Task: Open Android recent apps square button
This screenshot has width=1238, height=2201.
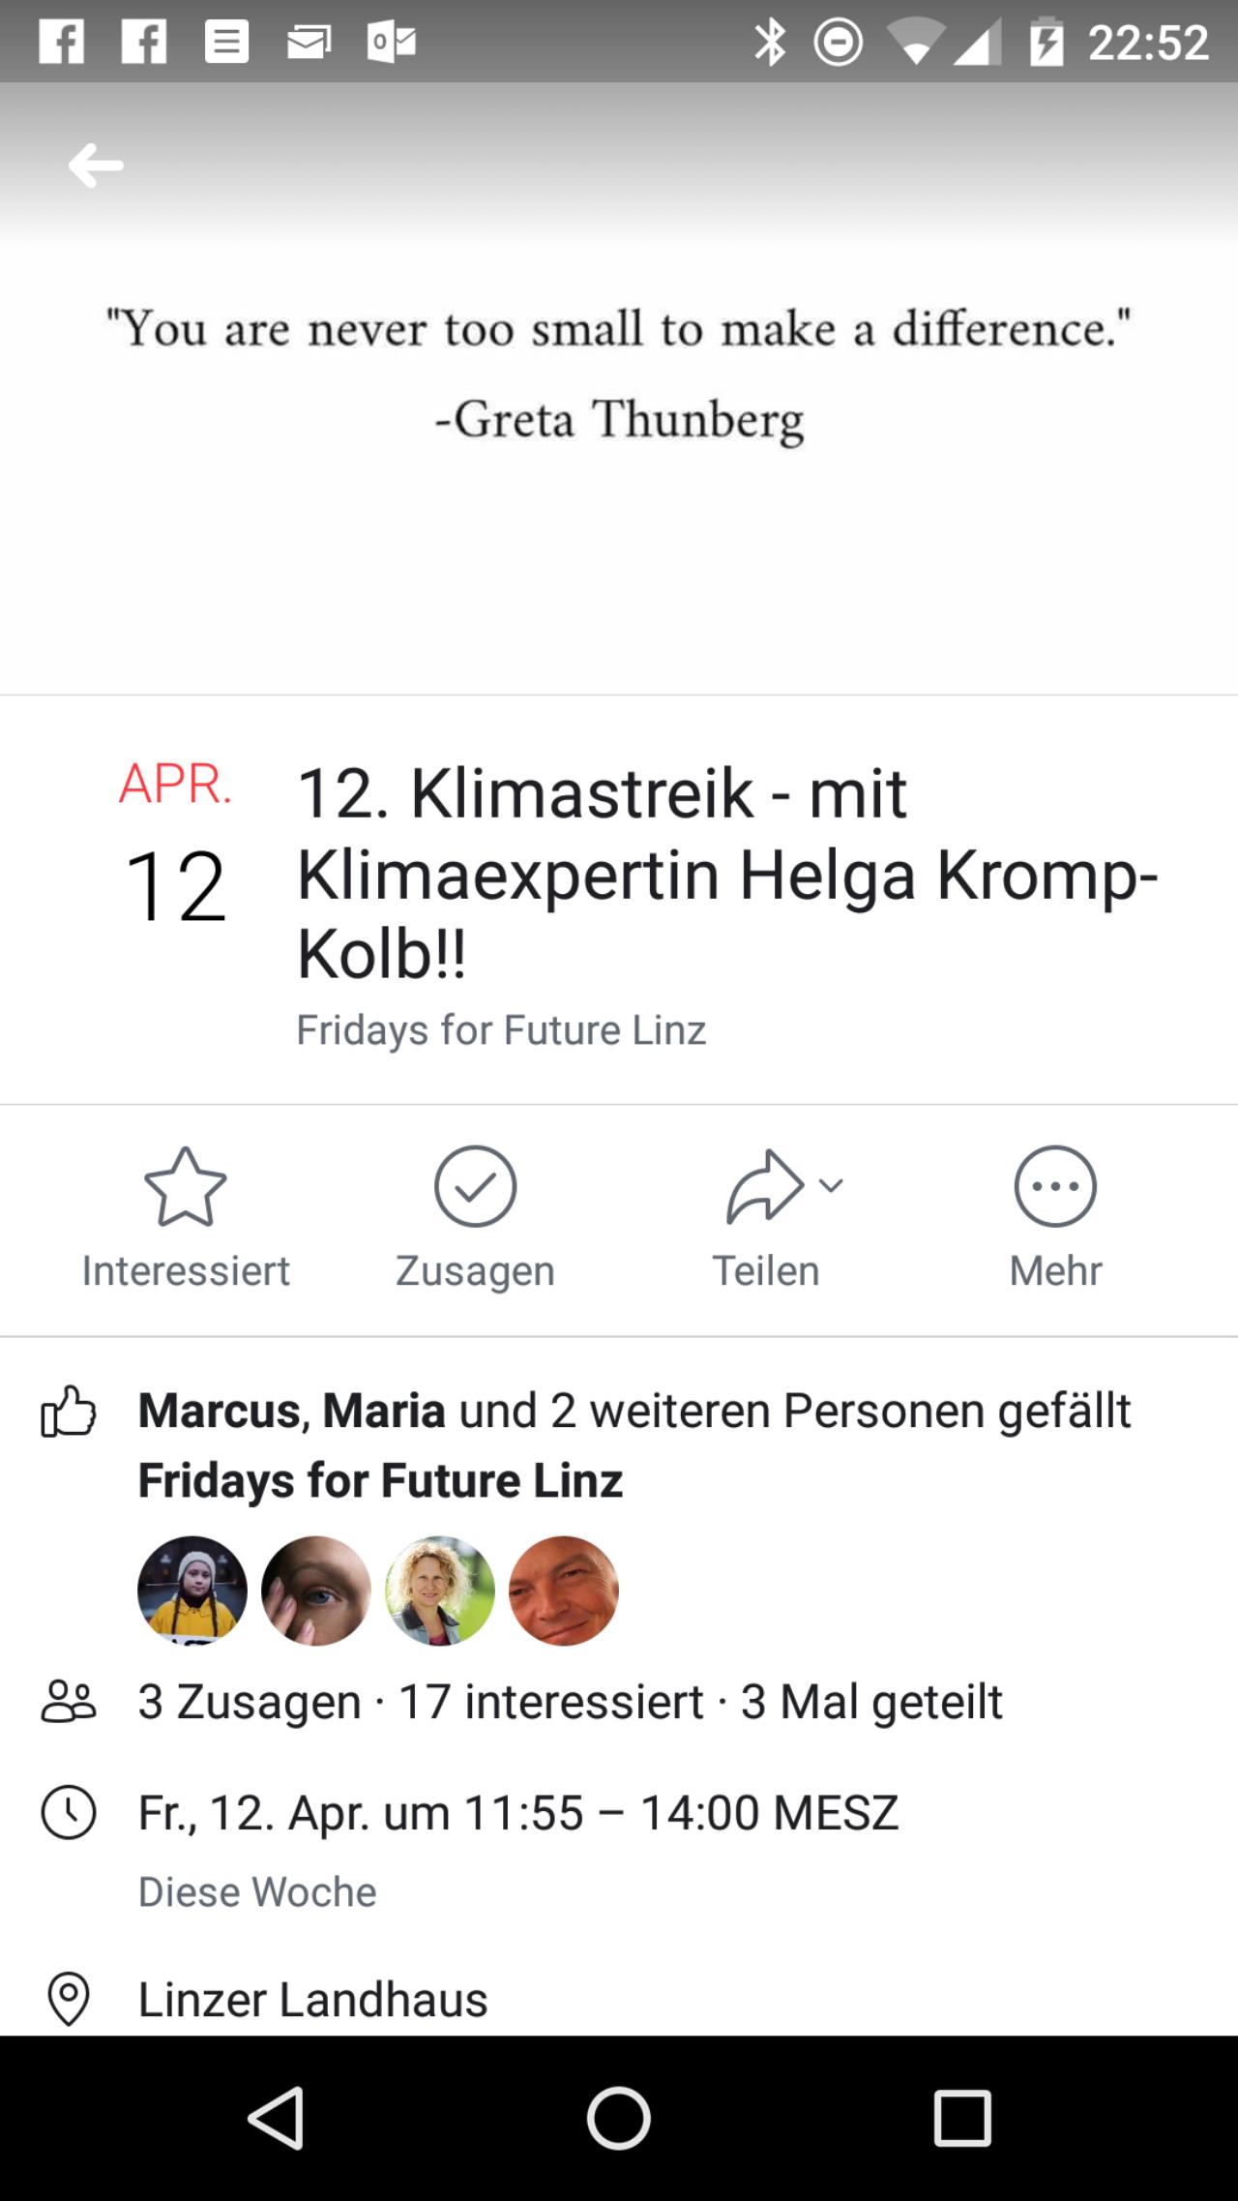Action: (962, 2119)
